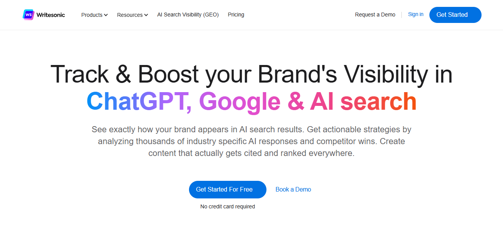Click the Writesonic WS logo icon
503x229 pixels.
(x=28, y=15)
